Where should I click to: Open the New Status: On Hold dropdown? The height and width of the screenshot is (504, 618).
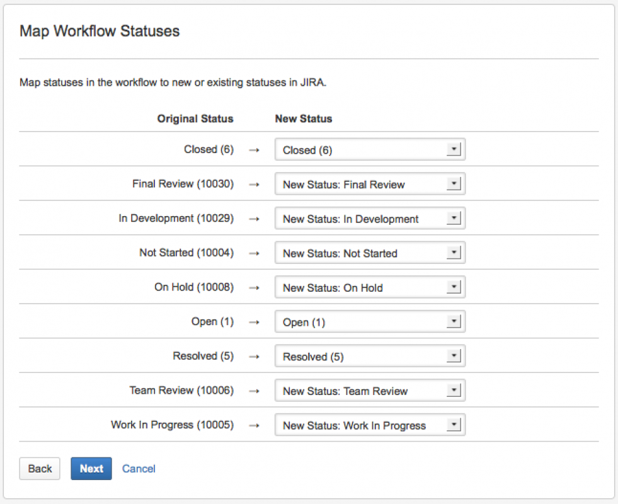pyautogui.click(x=370, y=288)
